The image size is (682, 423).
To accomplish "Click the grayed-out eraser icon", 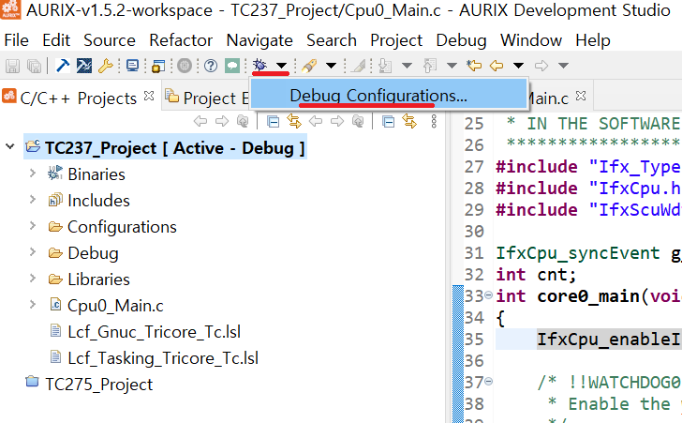I will (x=359, y=66).
